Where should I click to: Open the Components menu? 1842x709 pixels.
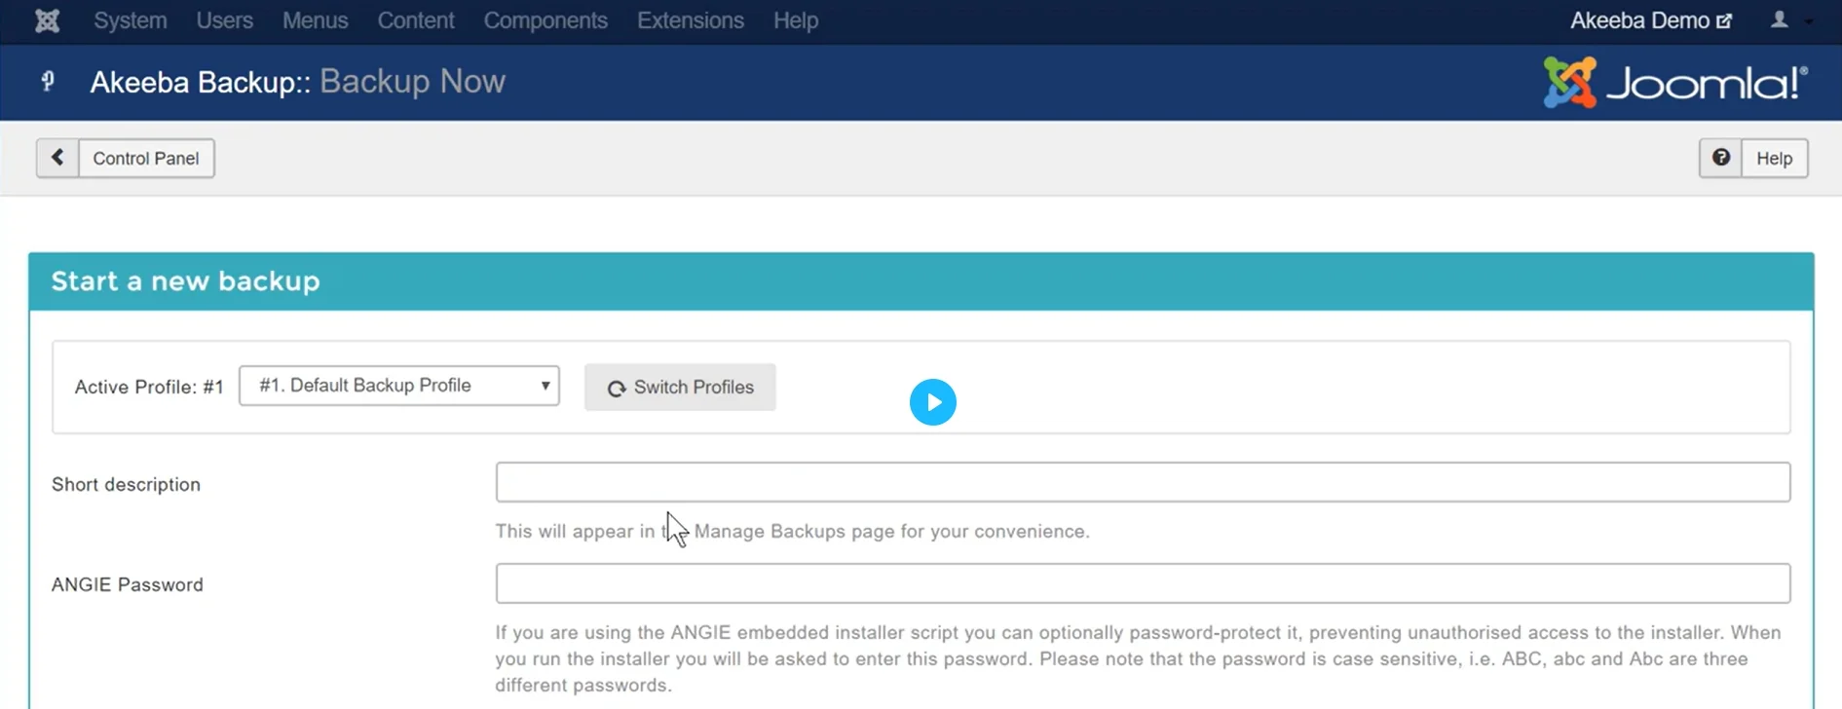pyautogui.click(x=545, y=20)
